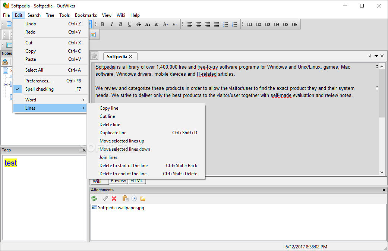Close the Attachments panel

pos(384,190)
